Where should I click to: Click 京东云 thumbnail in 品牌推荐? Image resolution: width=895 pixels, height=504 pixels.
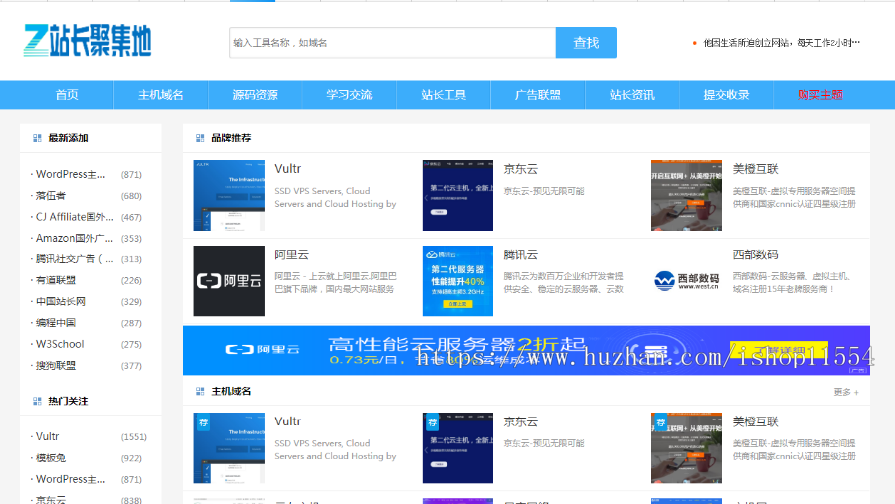coord(457,195)
